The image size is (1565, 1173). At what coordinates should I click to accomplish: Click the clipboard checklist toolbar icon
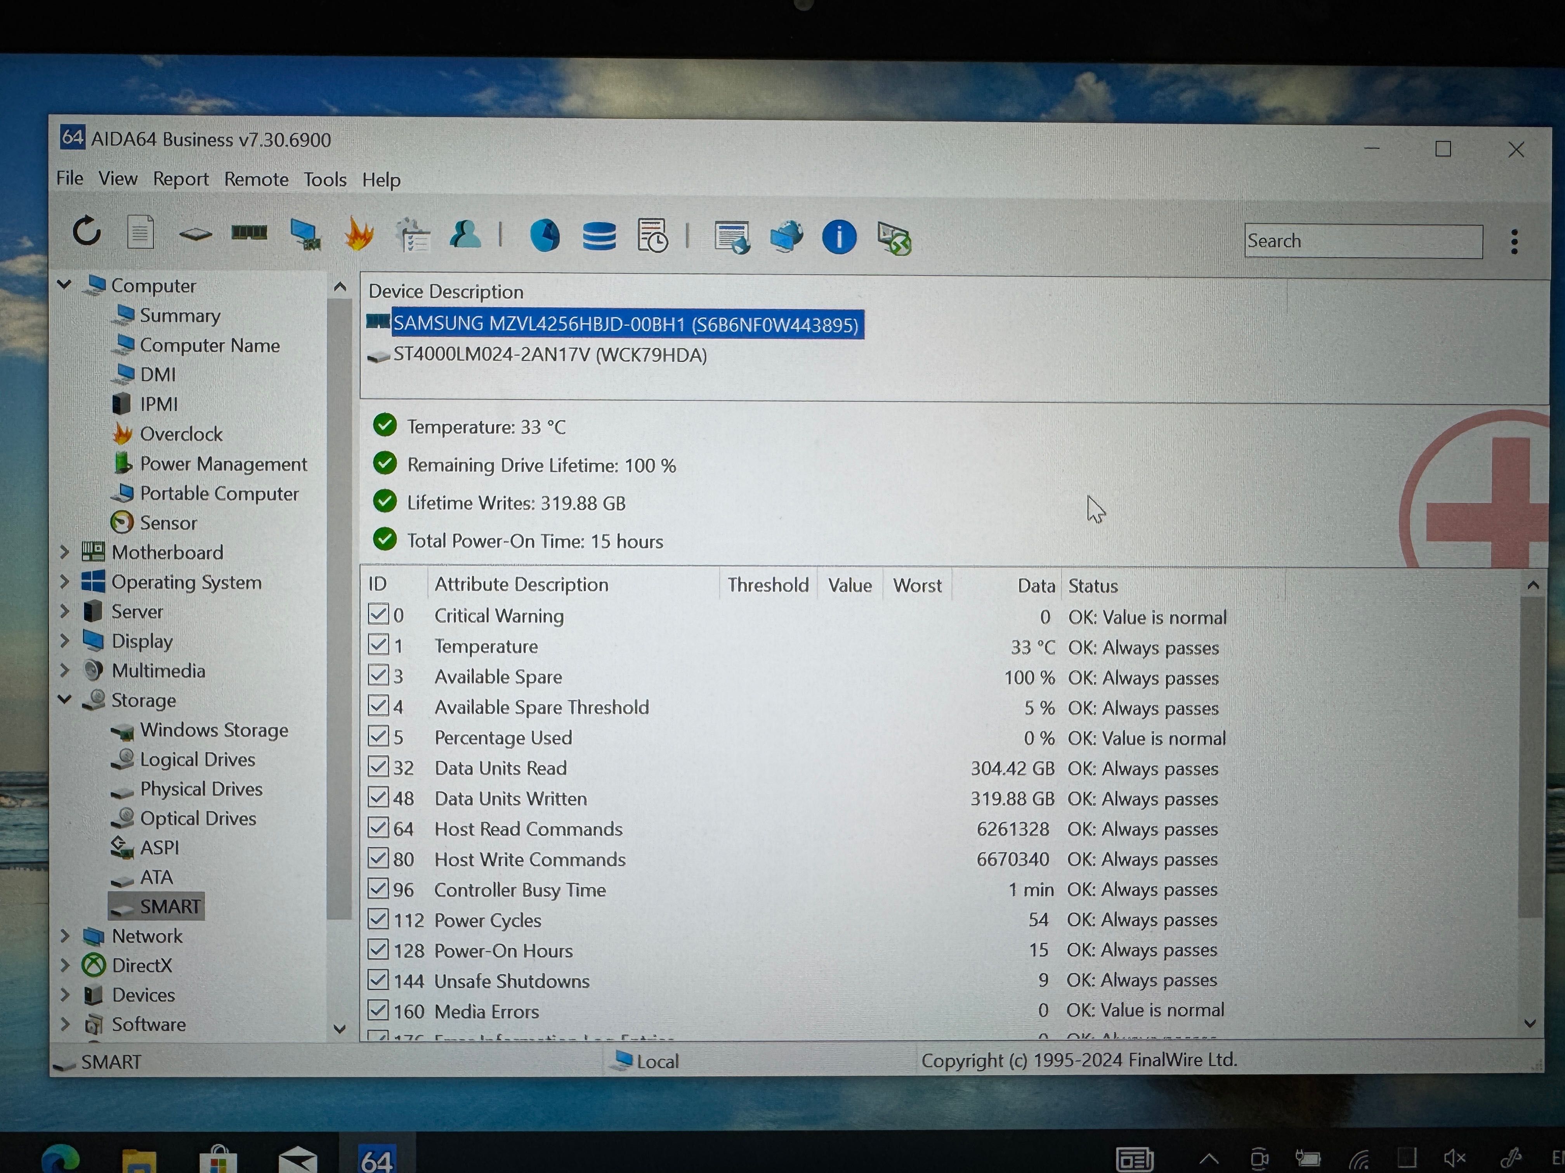click(413, 235)
